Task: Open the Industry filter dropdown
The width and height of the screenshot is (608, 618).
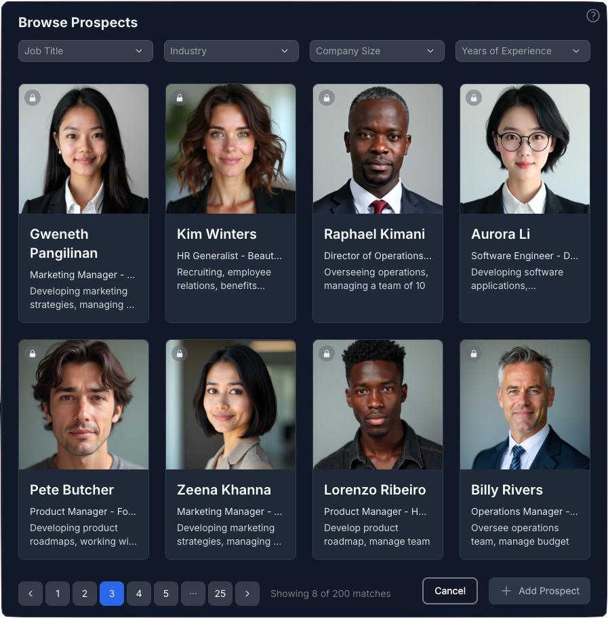Action: coord(231,51)
